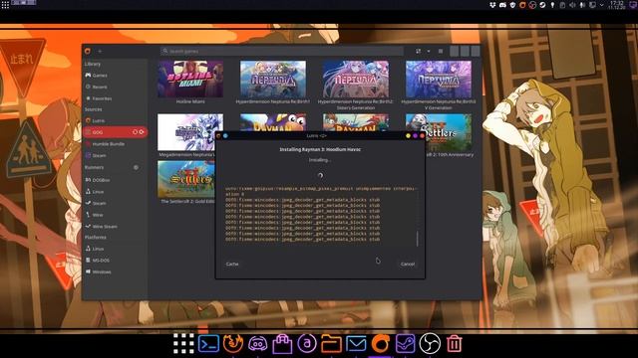638x358 pixels.
Task: Click the add game plus button
Action: [x=100, y=51]
